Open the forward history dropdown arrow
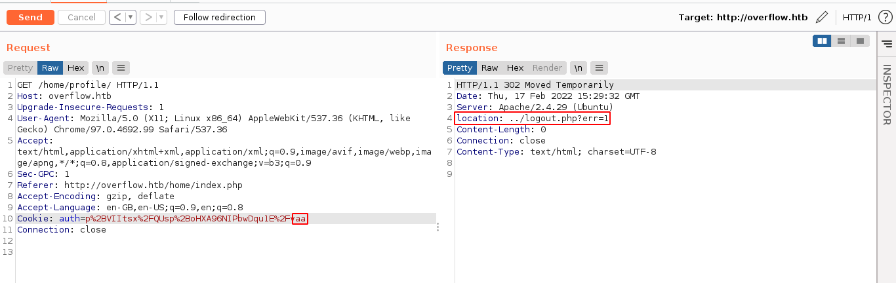Screen dimensions: 896x283 click(161, 18)
